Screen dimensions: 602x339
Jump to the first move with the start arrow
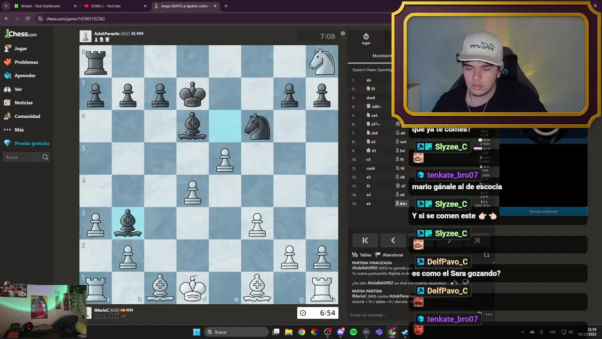[365, 241]
